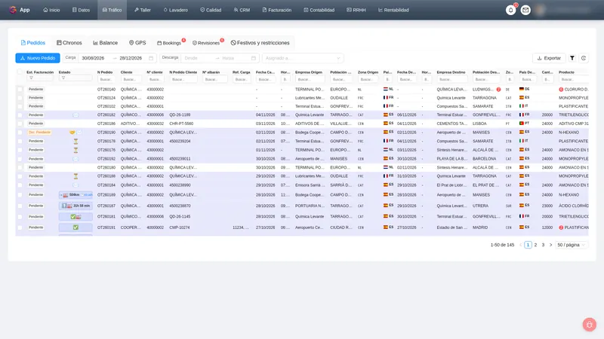
Task: Select the checkbox for row OT260102
Action: point(20,106)
